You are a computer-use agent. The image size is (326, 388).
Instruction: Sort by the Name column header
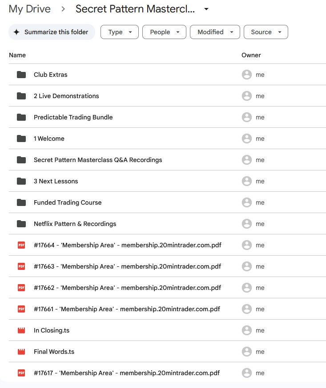click(x=17, y=55)
